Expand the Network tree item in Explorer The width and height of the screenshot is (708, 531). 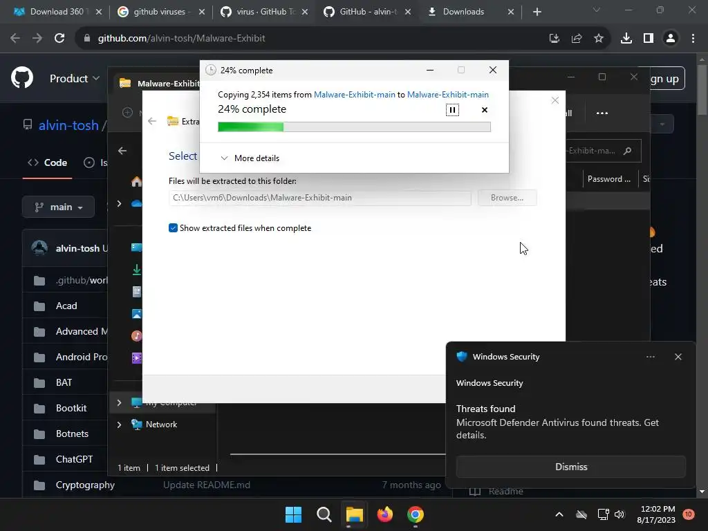tap(119, 425)
